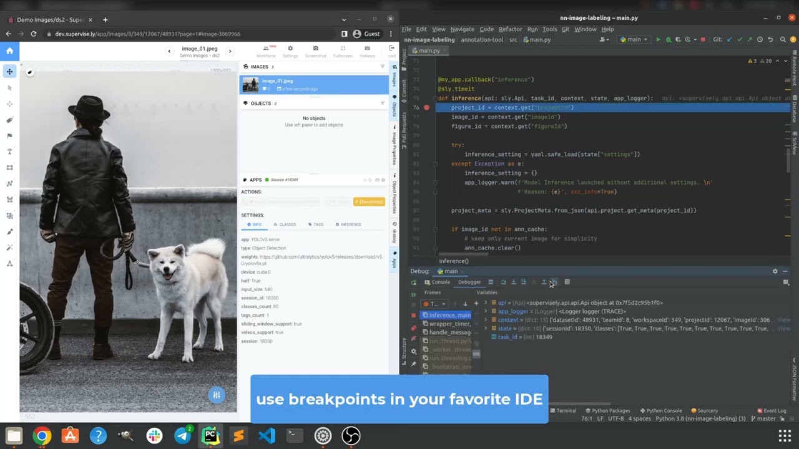799x449 pixels.
Task: Take a Screenshot in Supervisely
Action: pos(315,51)
